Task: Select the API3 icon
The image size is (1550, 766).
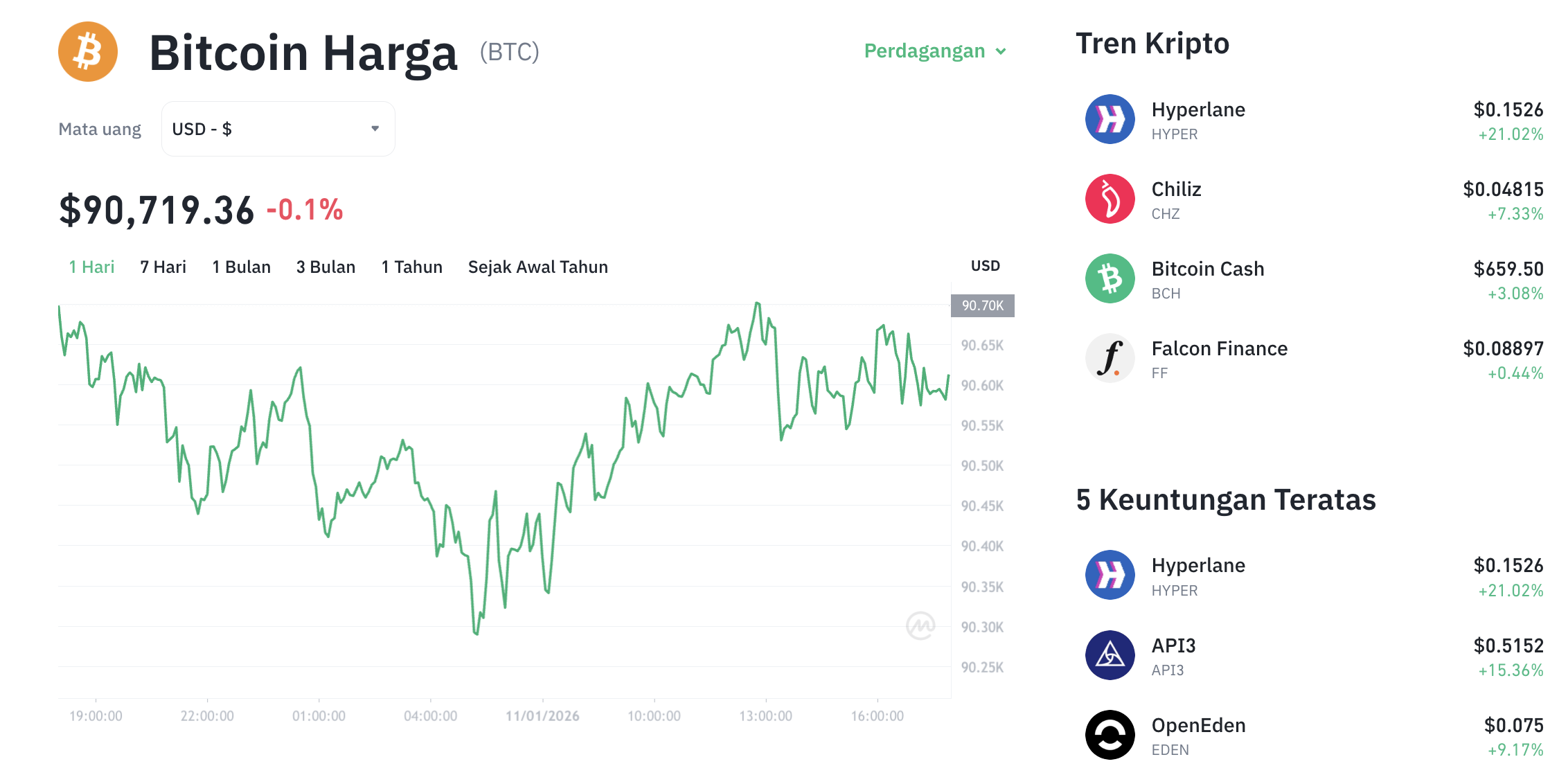Action: click(1109, 654)
